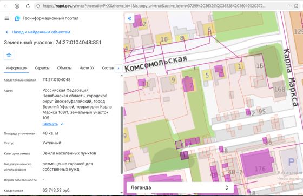Select building 176 on map

coord(257,163)
